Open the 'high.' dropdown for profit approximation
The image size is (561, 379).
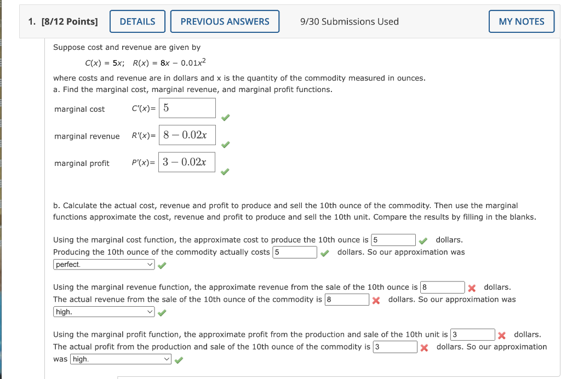pos(121,359)
